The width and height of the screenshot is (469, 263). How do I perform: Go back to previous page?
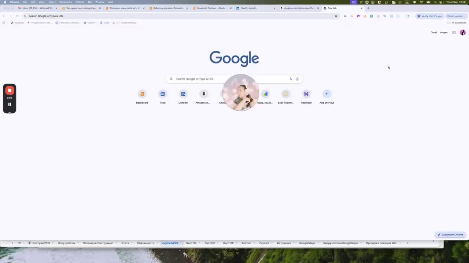tap(4, 16)
